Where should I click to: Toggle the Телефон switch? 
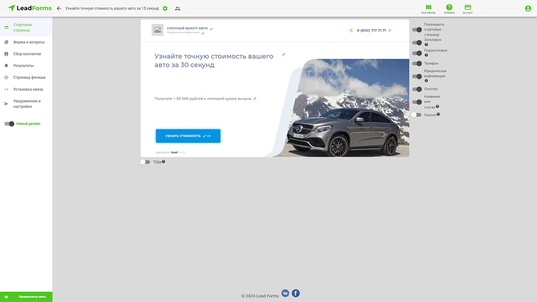(x=417, y=64)
